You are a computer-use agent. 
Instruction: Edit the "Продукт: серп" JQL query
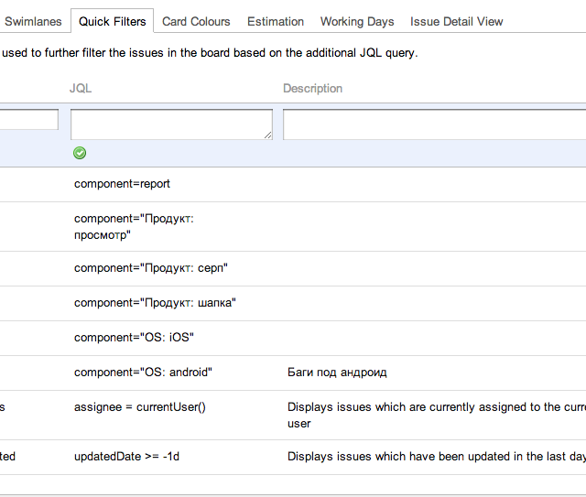151,268
